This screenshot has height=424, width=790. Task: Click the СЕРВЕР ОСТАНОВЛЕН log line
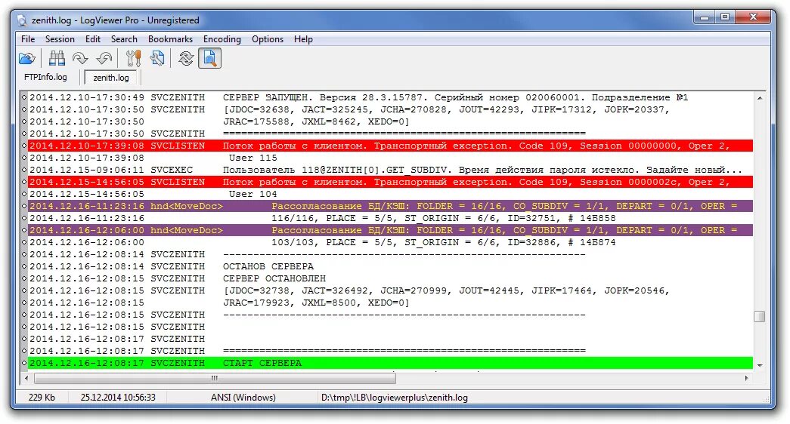click(391, 278)
